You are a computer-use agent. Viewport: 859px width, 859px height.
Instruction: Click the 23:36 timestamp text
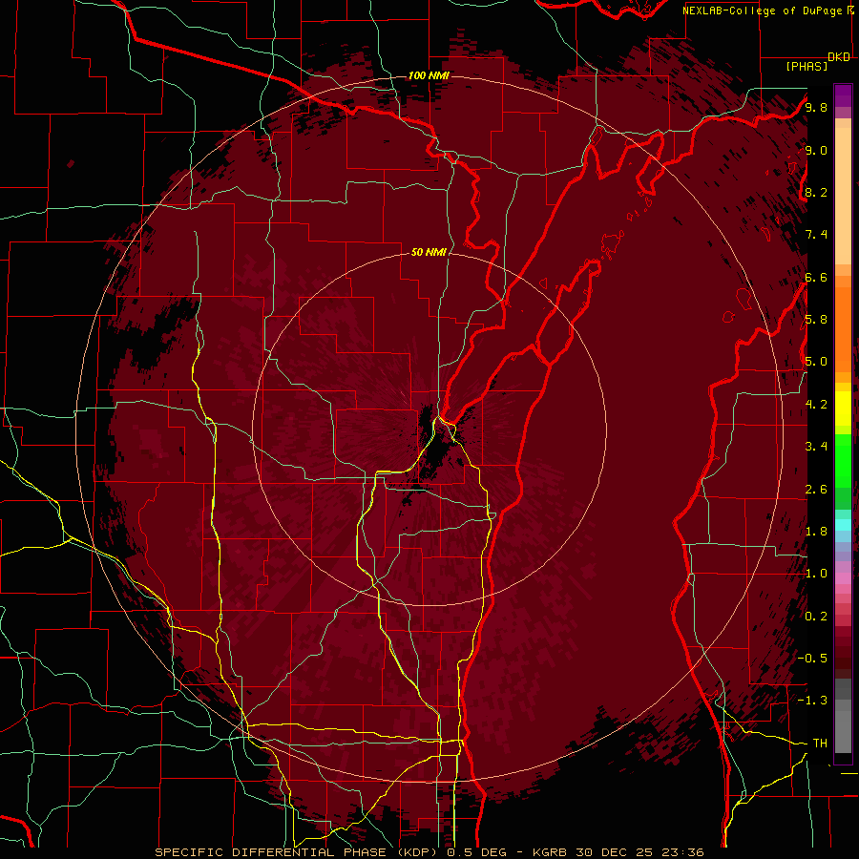pyautogui.click(x=683, y=852)
